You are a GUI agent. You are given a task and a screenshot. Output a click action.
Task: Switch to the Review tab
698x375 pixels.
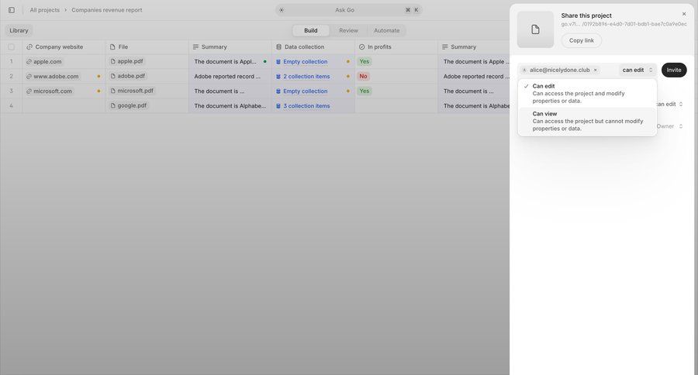pyautogui.click(x=348, y=30)
